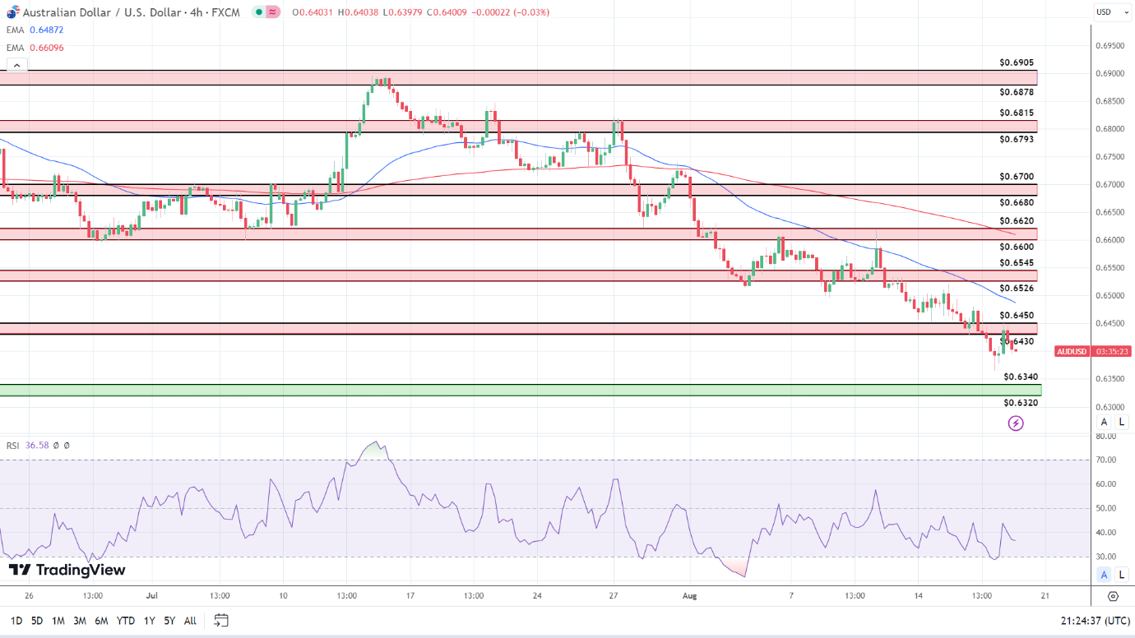Select the YTD range tab
Image resolution: width=1135 pixels, height=638 pixels.
(x=126, y=621)
